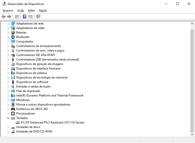This screenshot has height=143, width=195.
Task: Open the Exibir menu
Action: pyautogui.click(x=31, y=10)
